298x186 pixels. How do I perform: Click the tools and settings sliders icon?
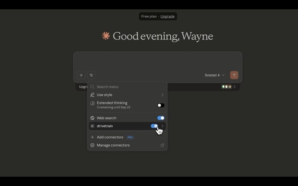pos(91,75)
